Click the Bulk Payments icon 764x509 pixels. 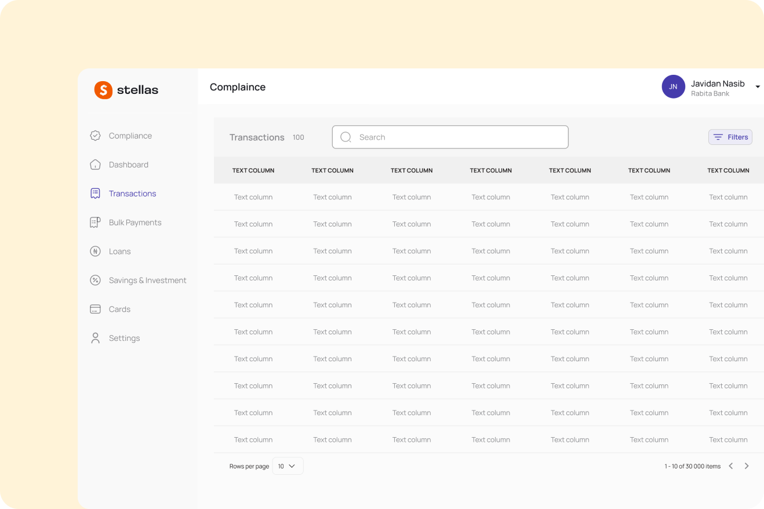[x=95, y=223]
